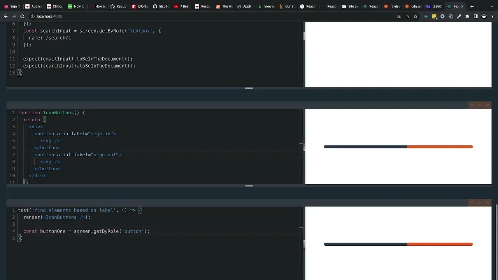
Task: Open the Chrome profile avatar
Action: (484, 16)
